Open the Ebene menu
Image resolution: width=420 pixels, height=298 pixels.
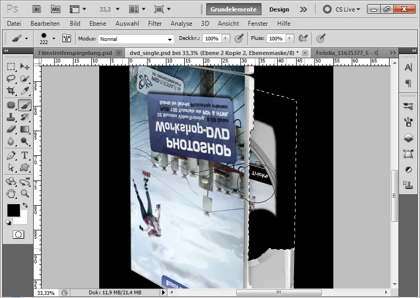98,24
